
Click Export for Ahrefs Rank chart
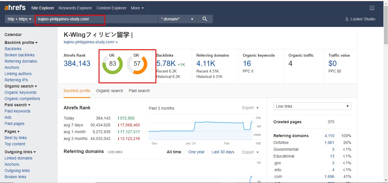click(250, 108)
